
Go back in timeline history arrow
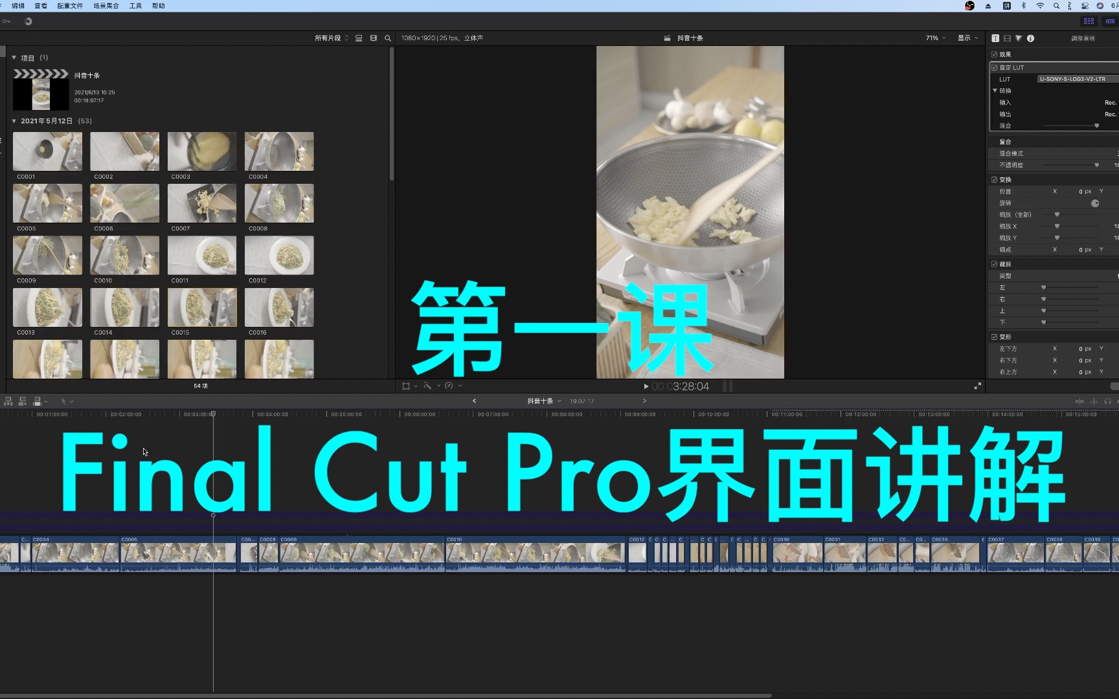(x=474, y=401)
